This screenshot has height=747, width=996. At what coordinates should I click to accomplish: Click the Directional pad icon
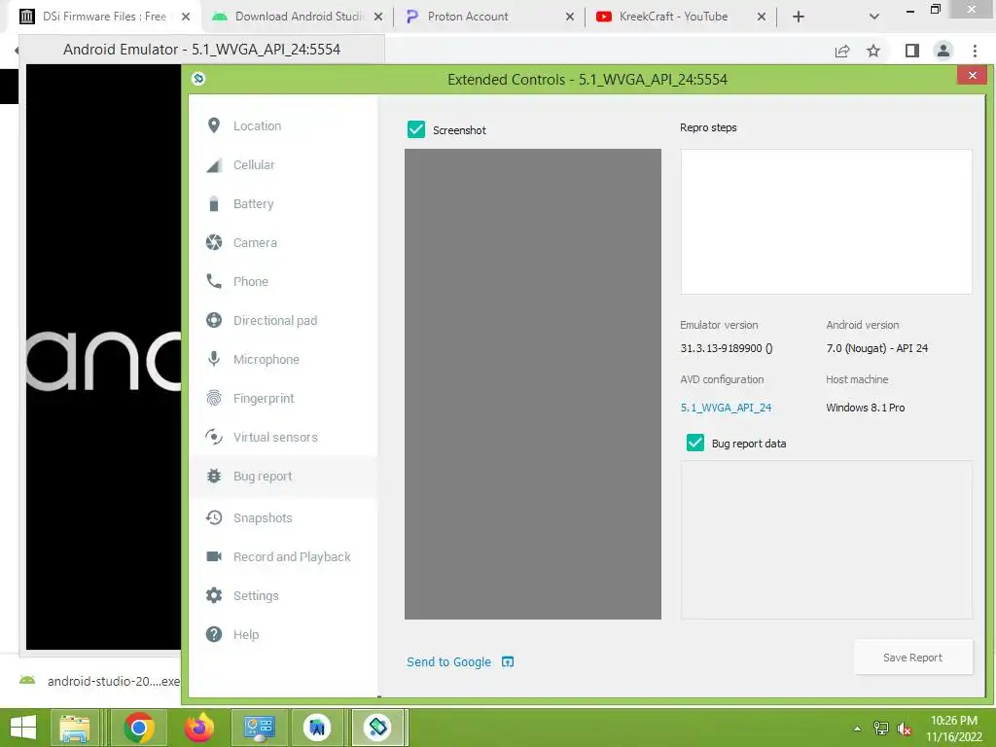214,320
